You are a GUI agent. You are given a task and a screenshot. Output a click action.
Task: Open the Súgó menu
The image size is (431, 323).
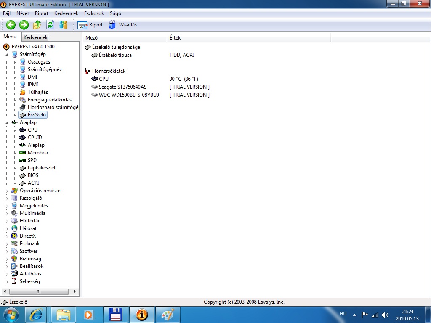pos(115,13)
